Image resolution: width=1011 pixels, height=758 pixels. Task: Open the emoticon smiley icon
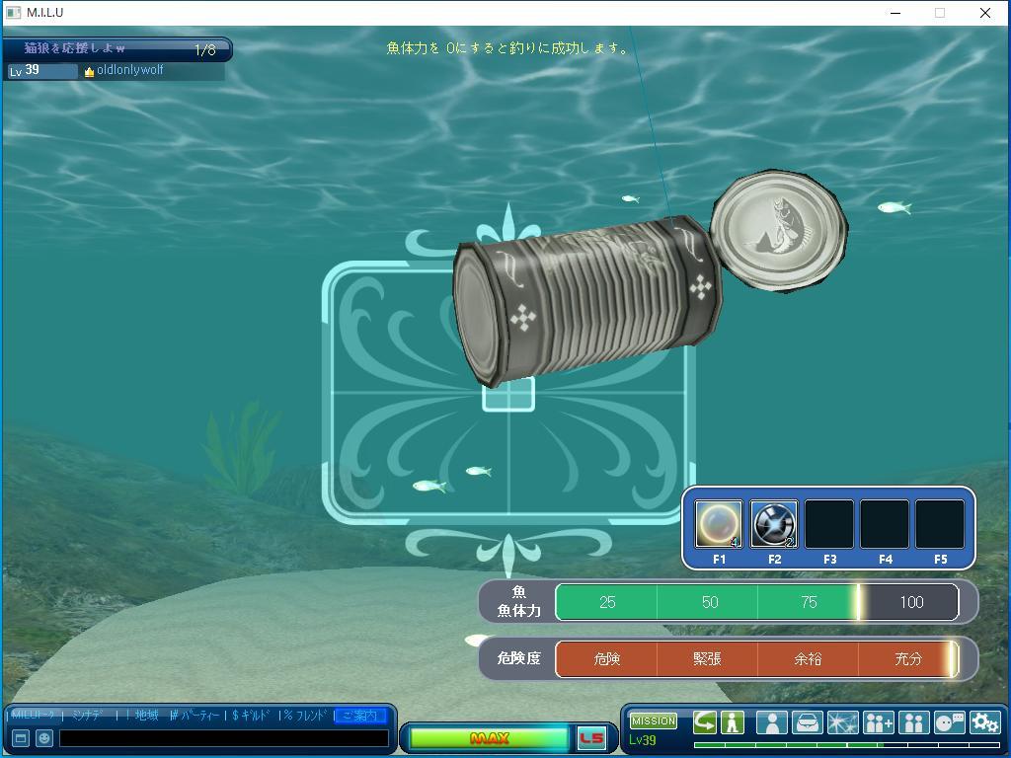tap(43, 738)
